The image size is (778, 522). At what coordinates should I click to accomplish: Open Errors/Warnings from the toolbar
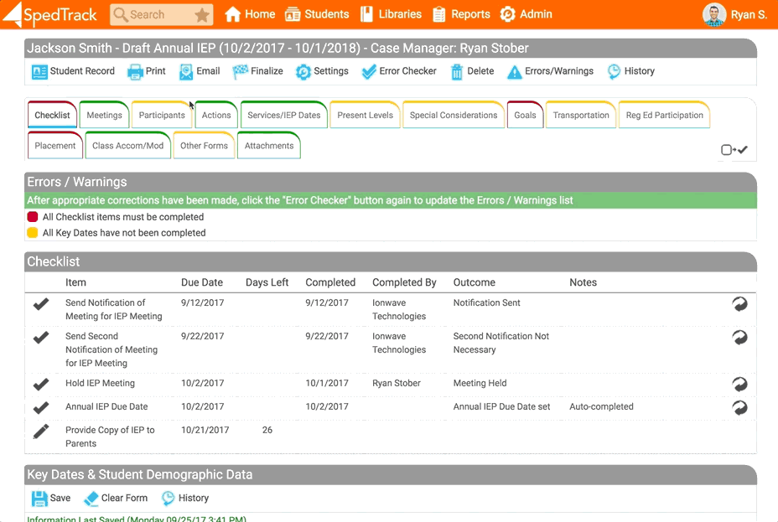(515, 72)
